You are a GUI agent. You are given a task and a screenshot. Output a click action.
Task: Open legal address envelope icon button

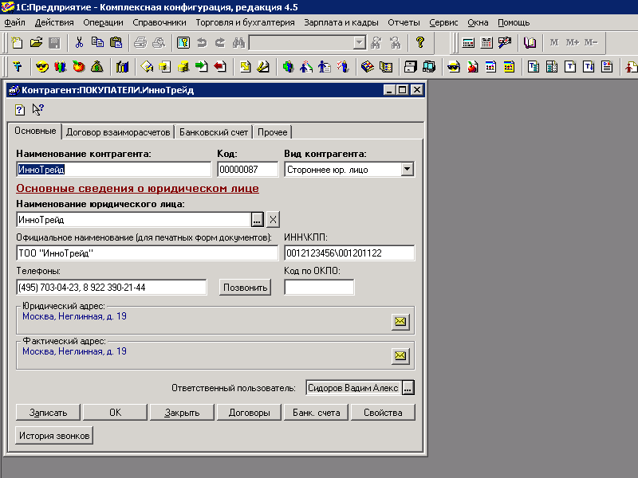400,322
